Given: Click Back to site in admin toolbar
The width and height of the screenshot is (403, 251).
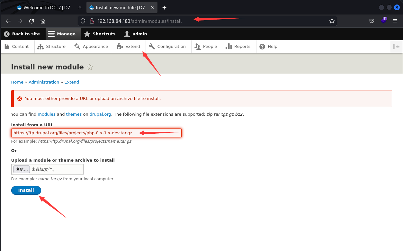Looking at the screenshot, I should [x=22, y=34].
